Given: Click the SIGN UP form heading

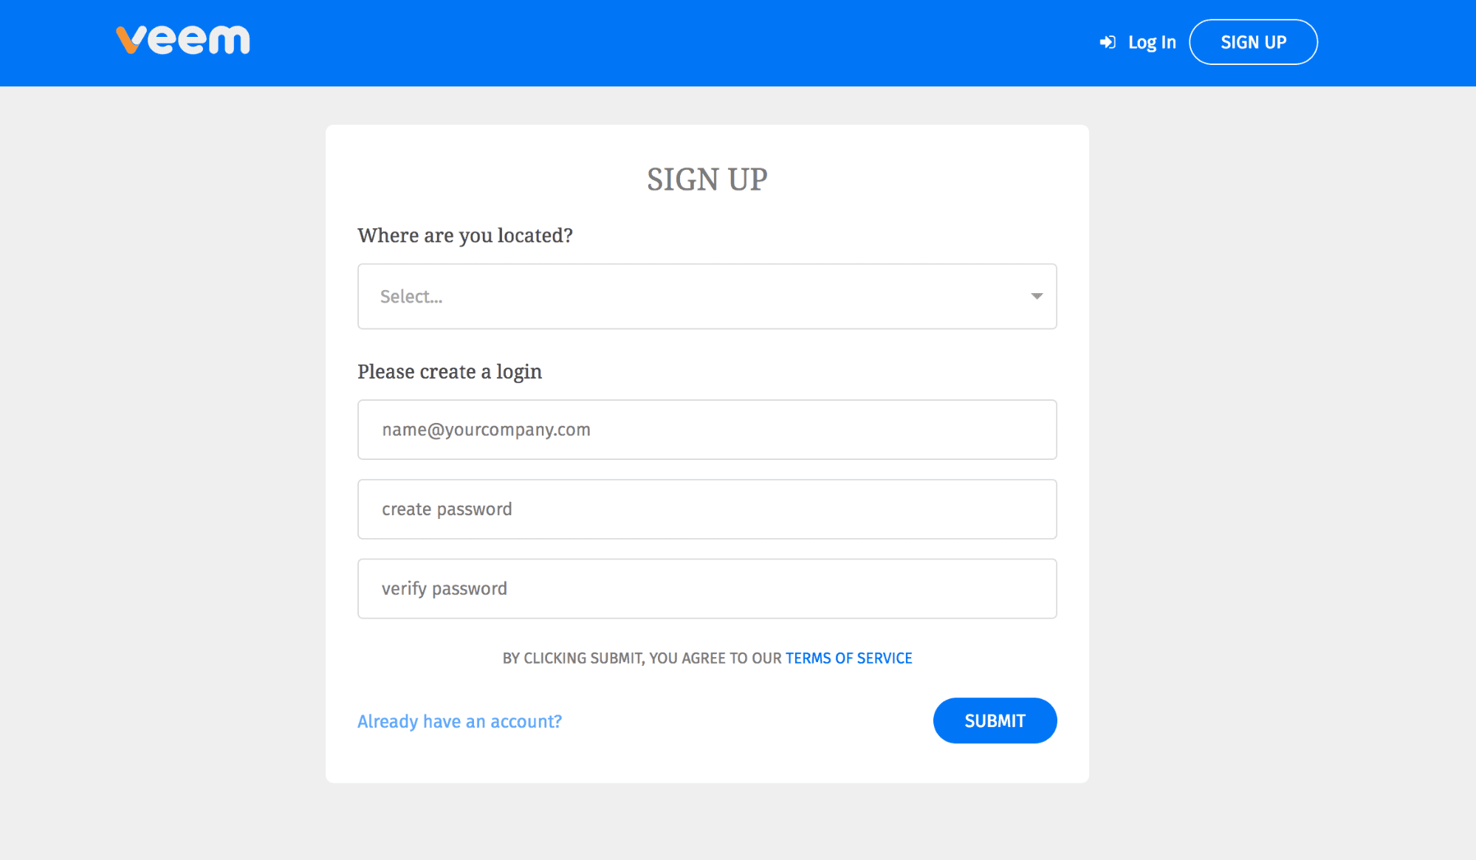Looking at the screenshot, I should 707,179.
